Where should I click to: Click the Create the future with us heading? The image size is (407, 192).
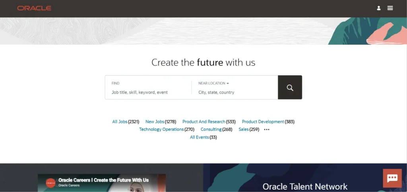click(x=203, y=62)
